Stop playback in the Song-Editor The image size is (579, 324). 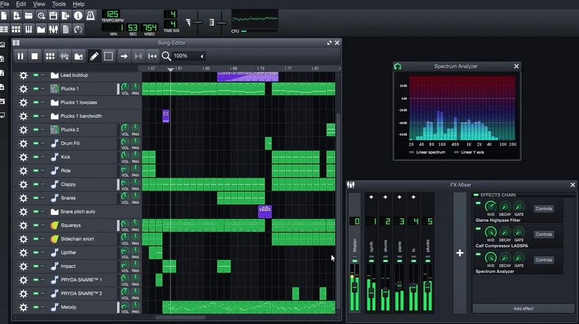[35, 56]
